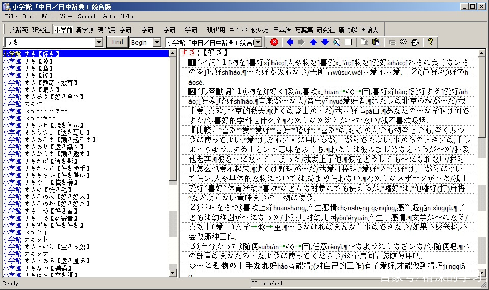The height and width of the screenshot is (290, 489).
Task: Select result すきあう【好き合う】
Action: [44, 97]
